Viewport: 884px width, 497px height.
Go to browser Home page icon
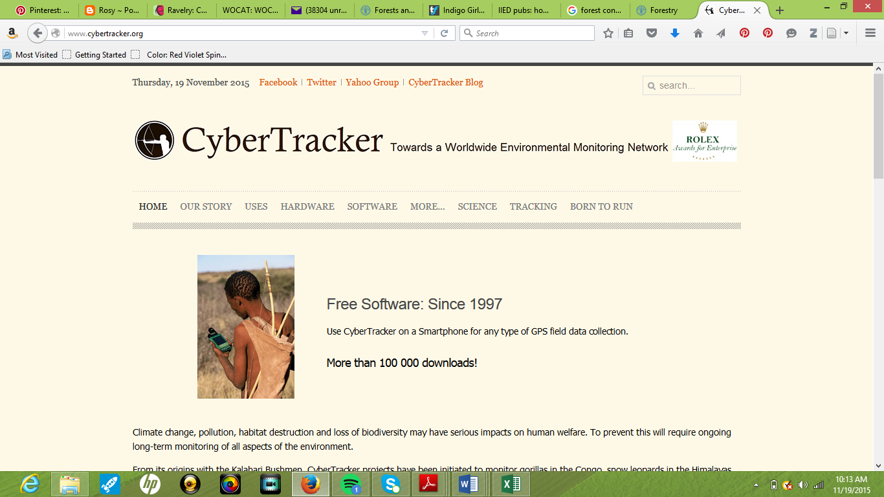[x=698, y=33]
